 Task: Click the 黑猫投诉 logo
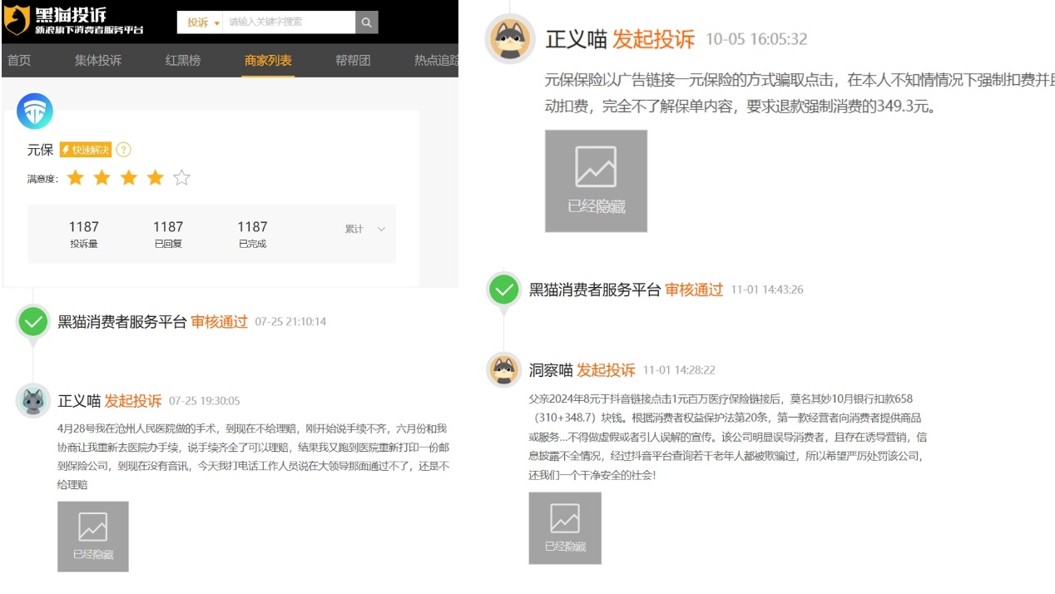pyautogui.click(x=75, y=20)
